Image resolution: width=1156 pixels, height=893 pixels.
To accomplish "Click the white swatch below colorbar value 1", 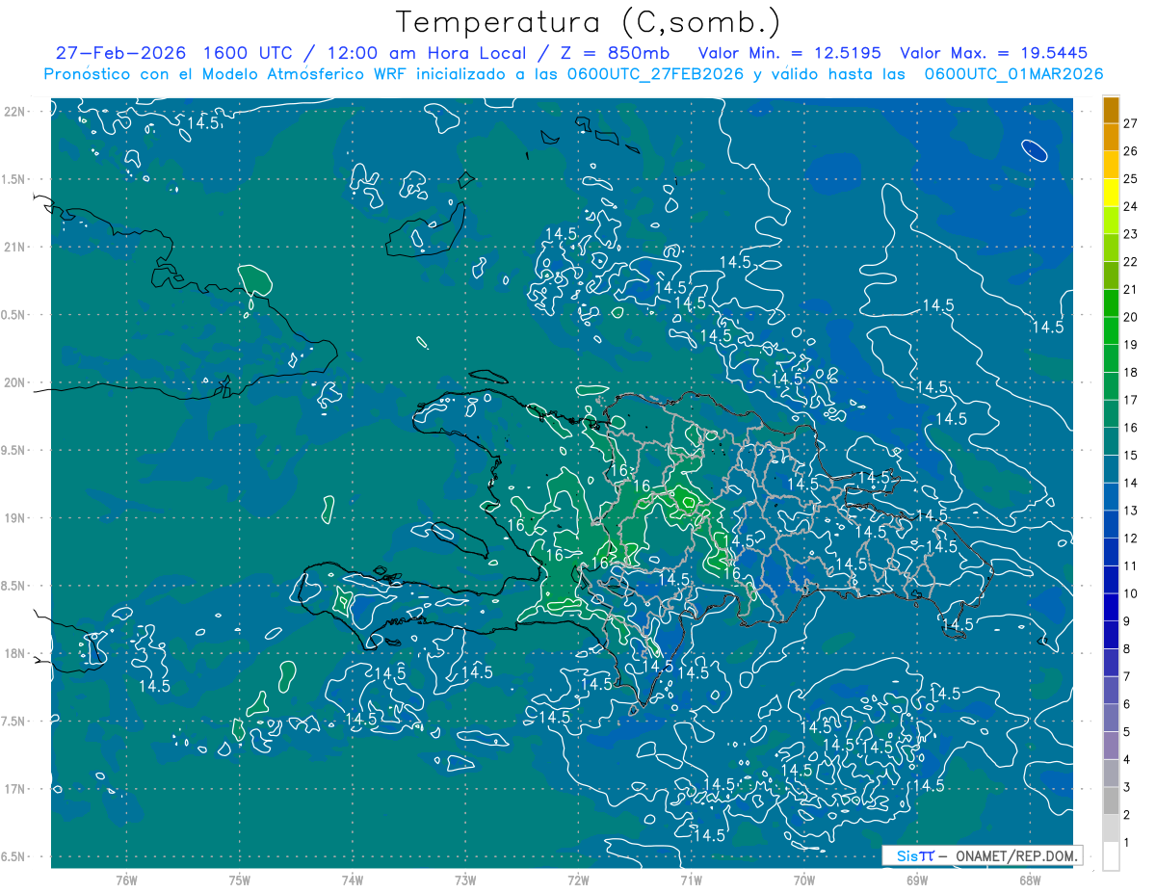I will tap(1111, 856).
